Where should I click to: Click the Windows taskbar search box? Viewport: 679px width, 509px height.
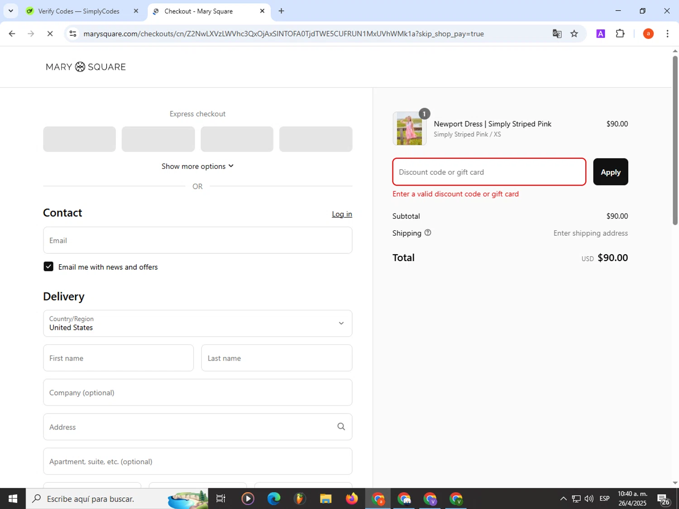point(117,499)
